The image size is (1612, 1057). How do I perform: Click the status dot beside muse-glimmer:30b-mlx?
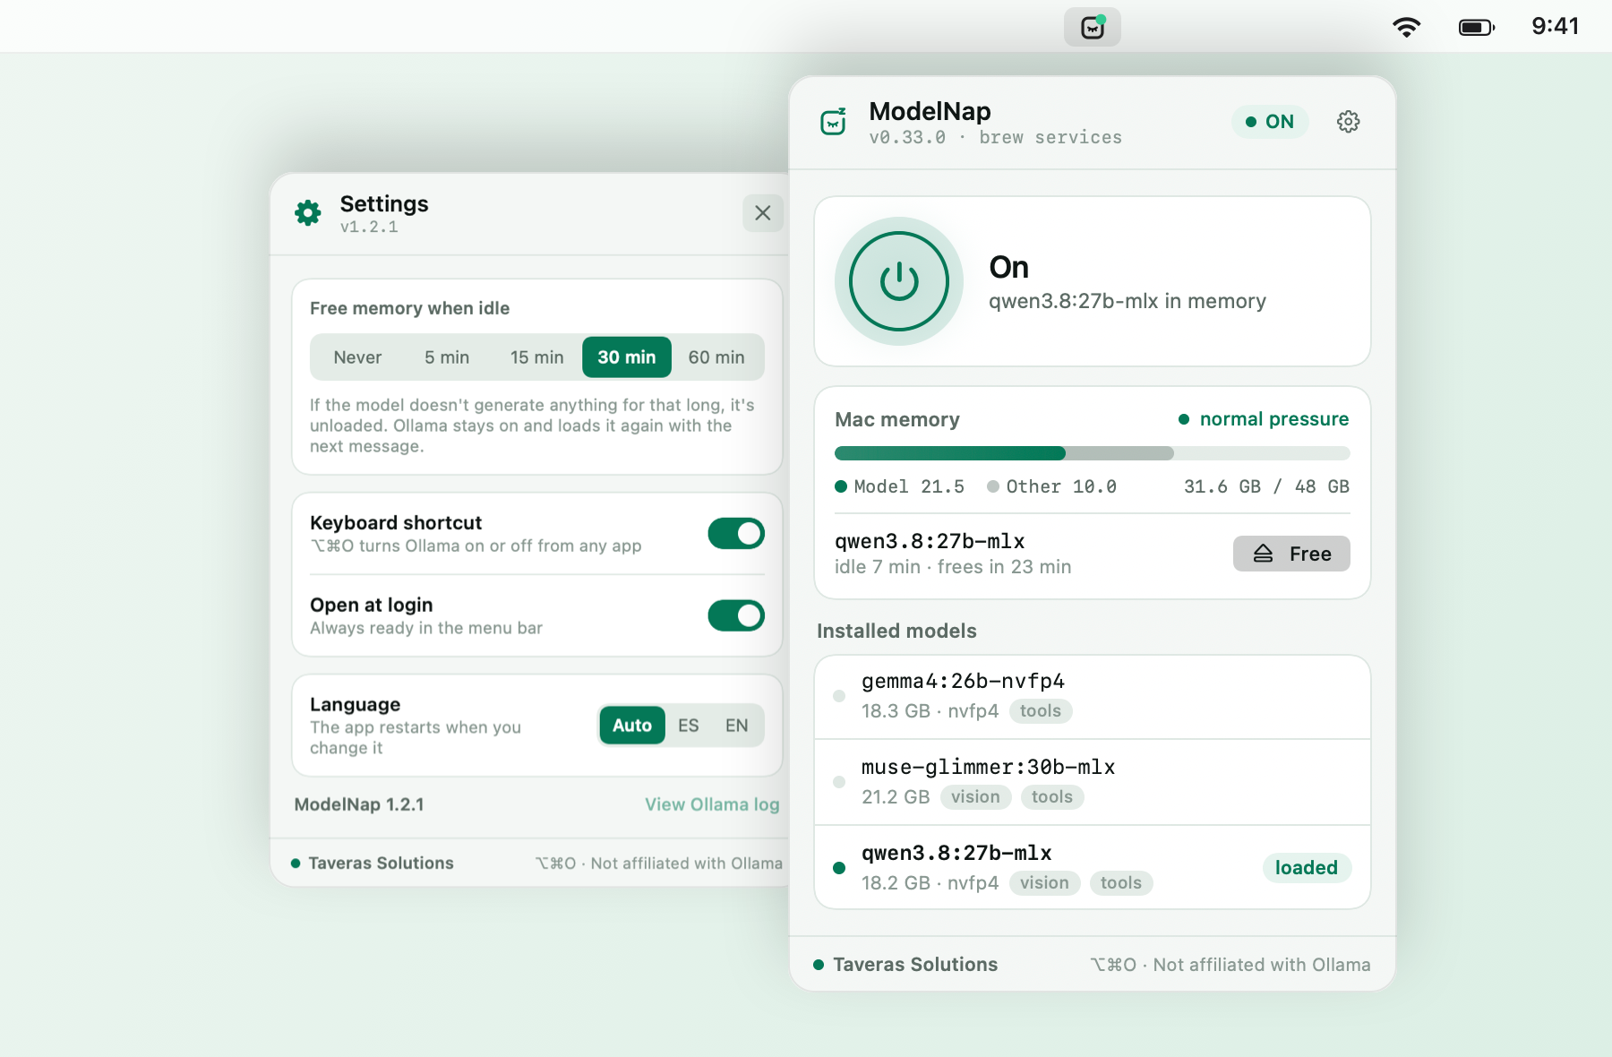tap(839, 782)
